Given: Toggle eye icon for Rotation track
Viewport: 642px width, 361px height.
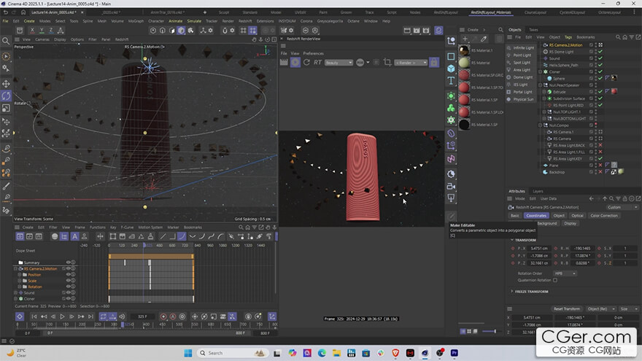Looking at the screenshot, I should pyautogui.click(x=69, y=287).
